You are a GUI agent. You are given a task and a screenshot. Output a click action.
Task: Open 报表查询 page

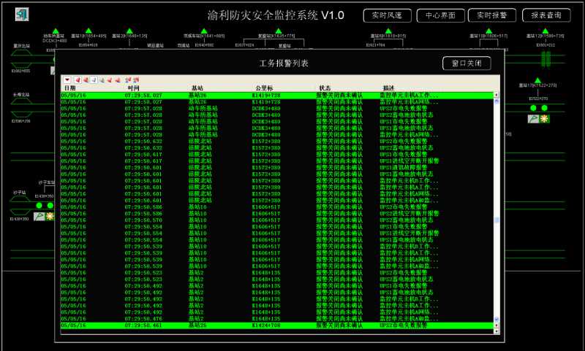(546, 15)
